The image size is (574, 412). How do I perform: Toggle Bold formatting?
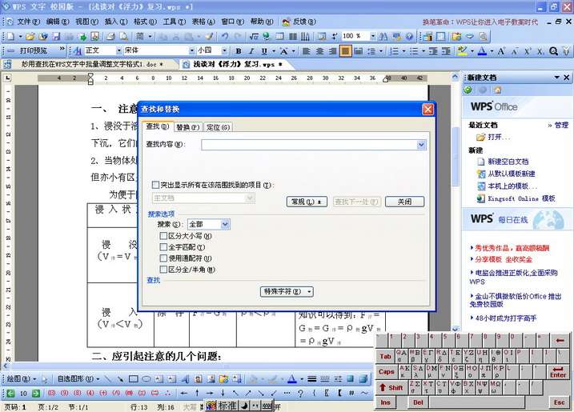(239, 51)
